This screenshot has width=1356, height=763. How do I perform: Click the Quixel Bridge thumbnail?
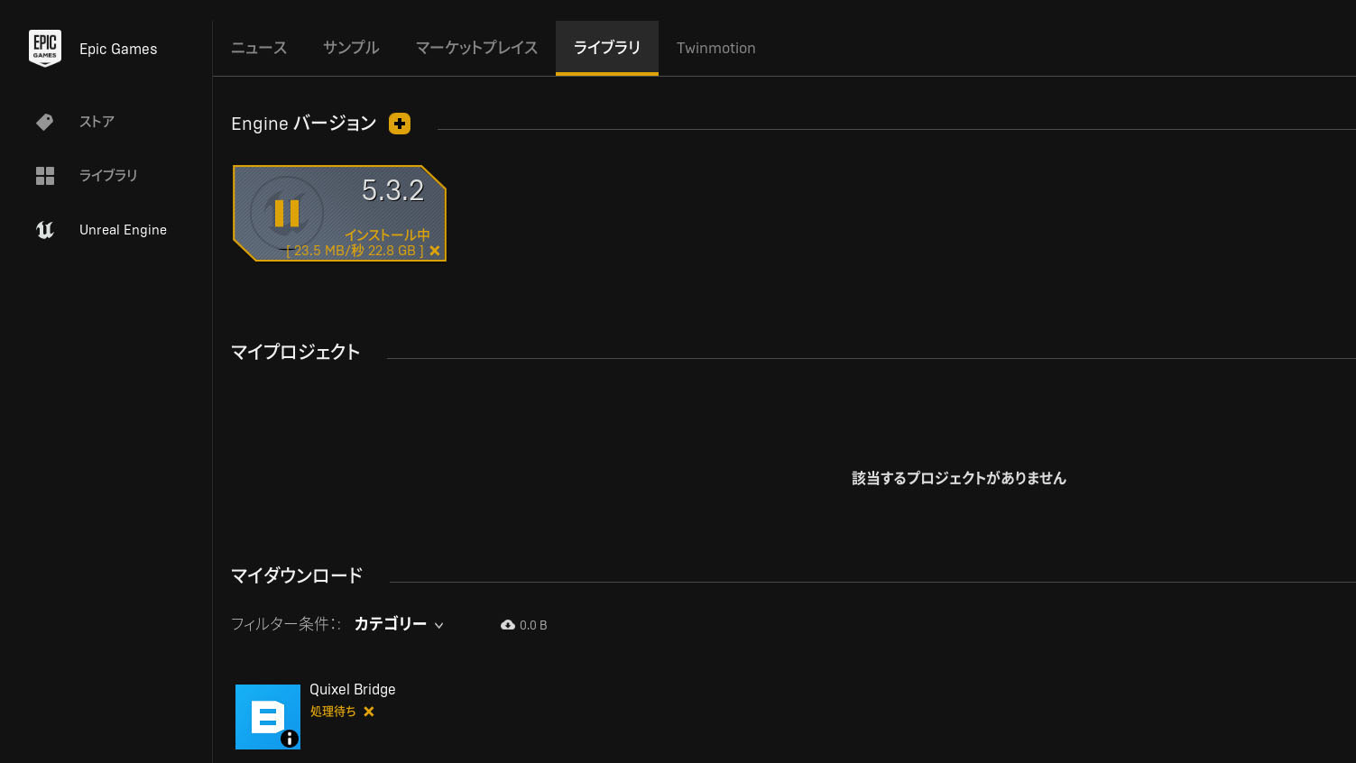pyautogui.click(x=268, y=717)
